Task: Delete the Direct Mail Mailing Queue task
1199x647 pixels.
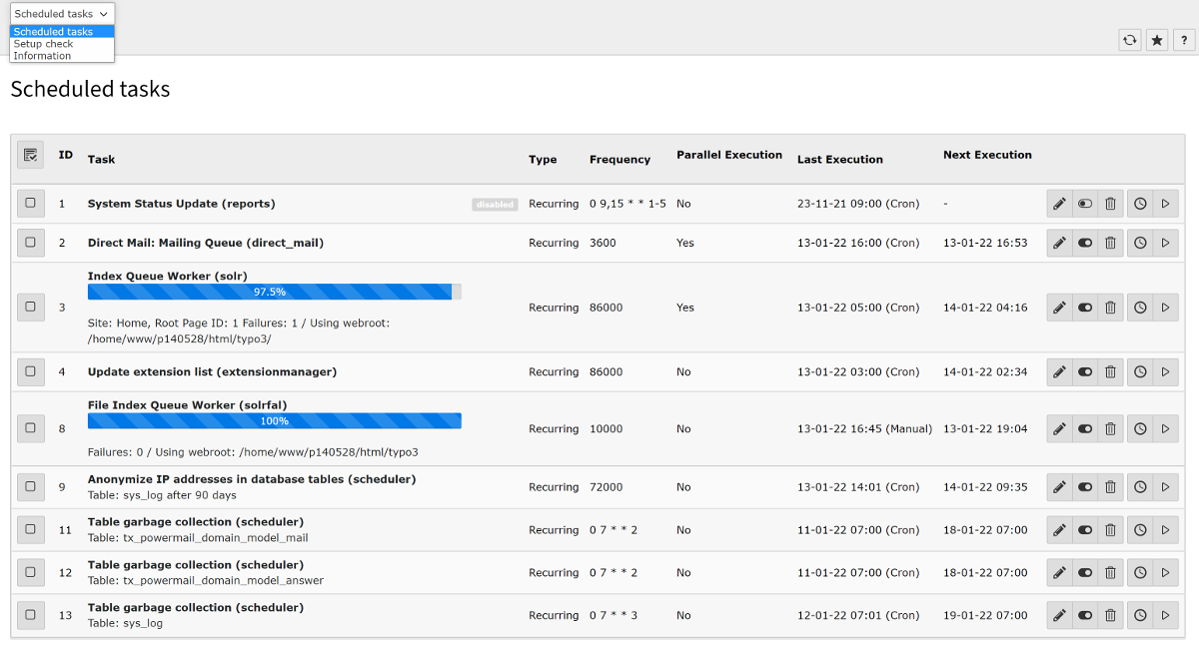Action: click(x=1110, y=243)
